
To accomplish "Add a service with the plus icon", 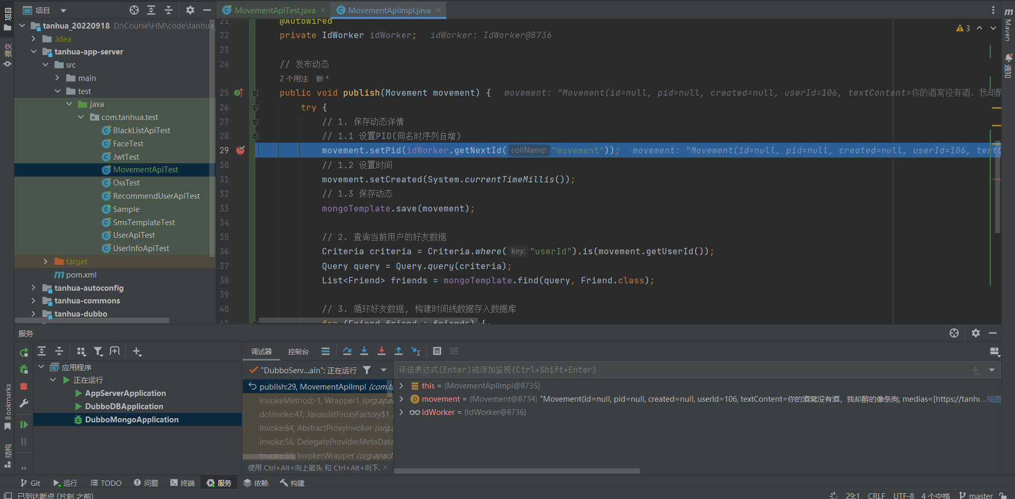I will click(x=137, y=352).
